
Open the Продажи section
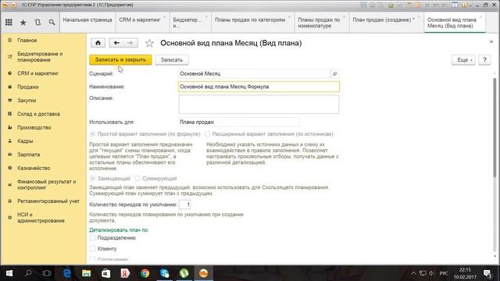pyautogui.click(x=28, y=87)
